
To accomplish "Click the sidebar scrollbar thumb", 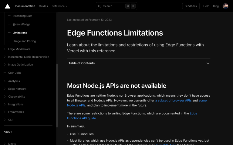I will (57, 95).
